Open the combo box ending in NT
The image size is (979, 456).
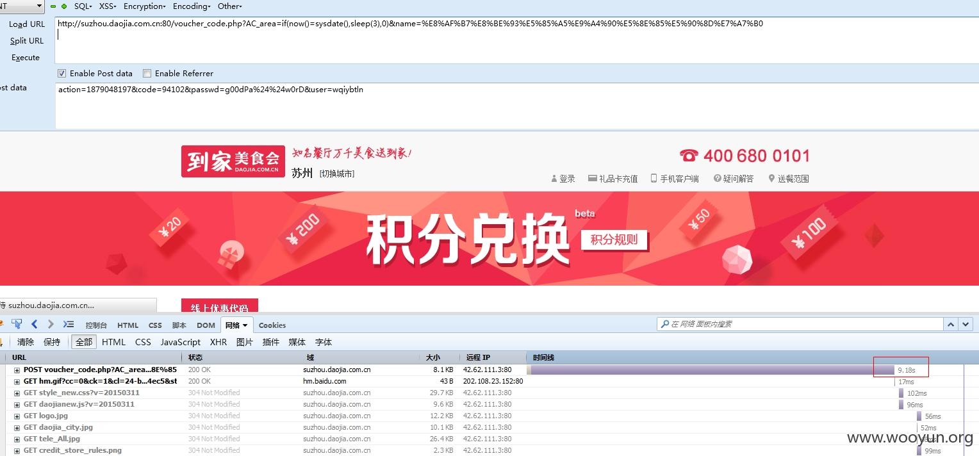click(x=22, y=6)
